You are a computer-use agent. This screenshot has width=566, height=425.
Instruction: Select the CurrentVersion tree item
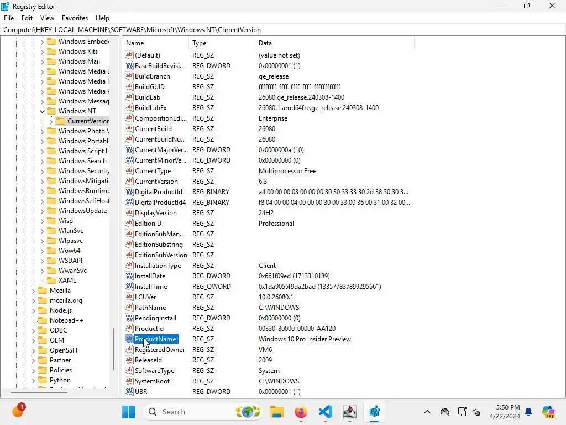[88, 121]
